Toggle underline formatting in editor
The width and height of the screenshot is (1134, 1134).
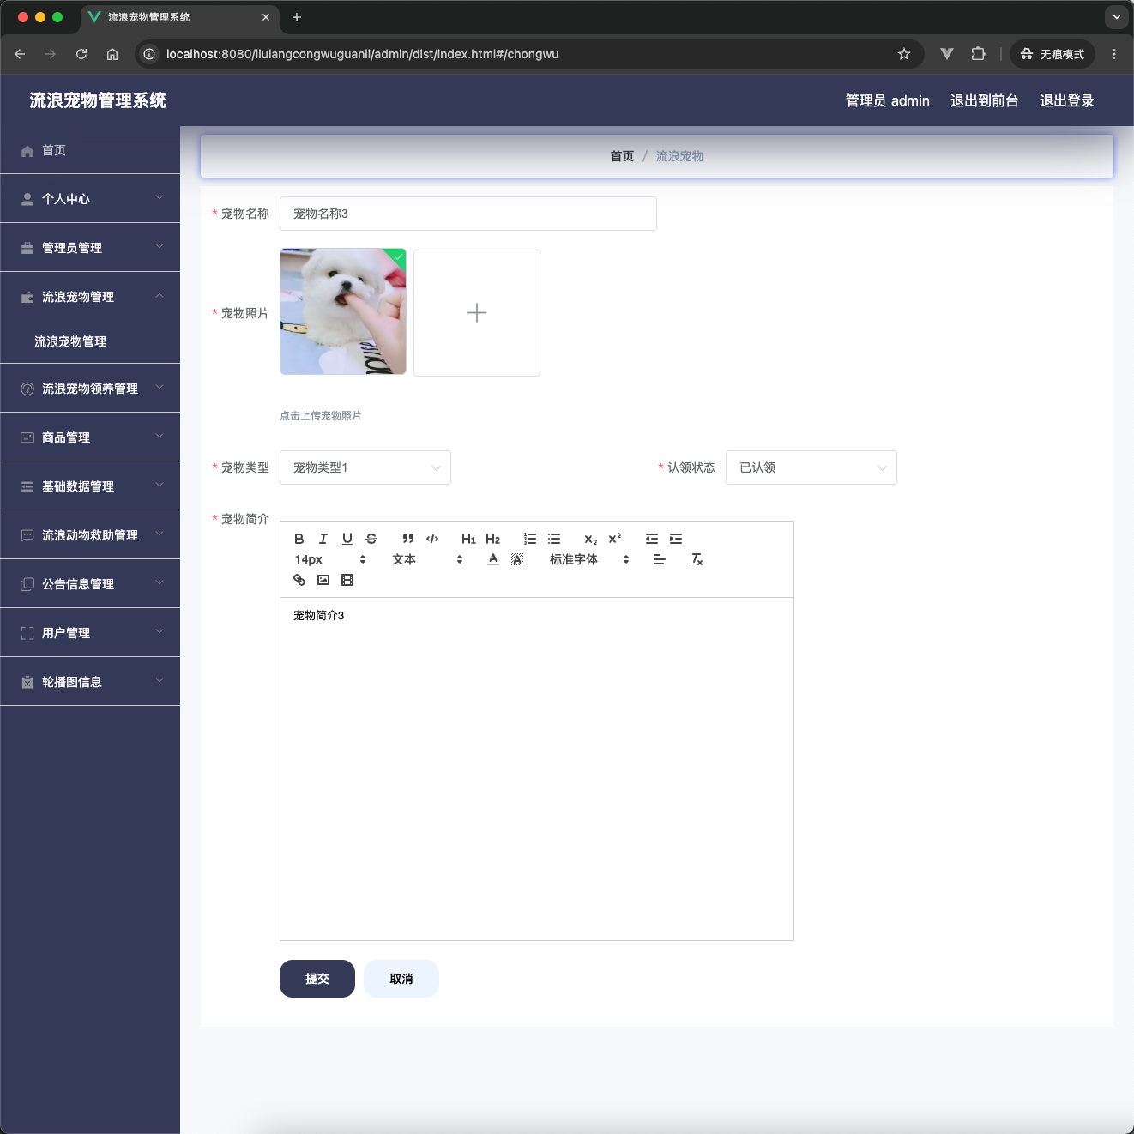(x=347, y=539)
